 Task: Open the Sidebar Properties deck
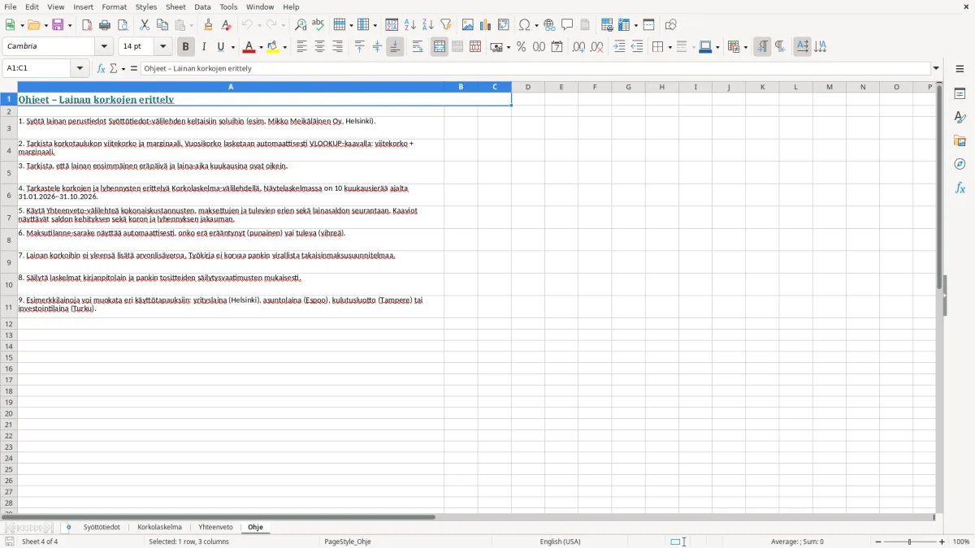(960, 93)
